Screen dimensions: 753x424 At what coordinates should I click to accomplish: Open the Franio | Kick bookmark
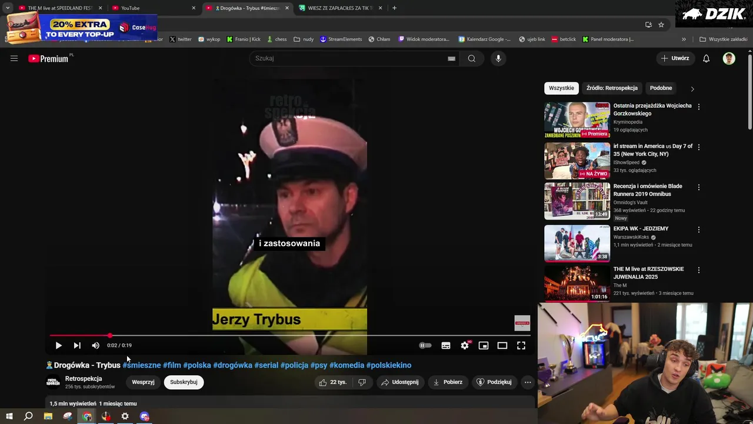[244, 39]
